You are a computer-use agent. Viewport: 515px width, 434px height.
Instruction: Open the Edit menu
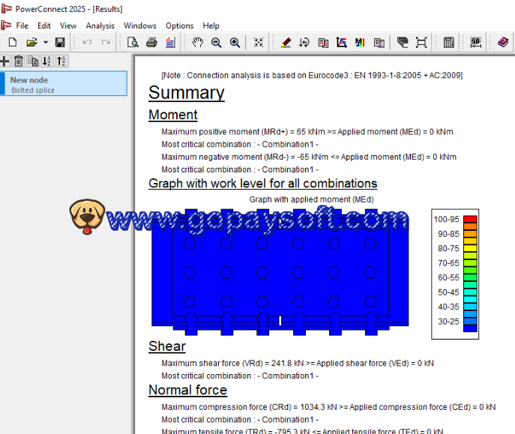[44, 25]
